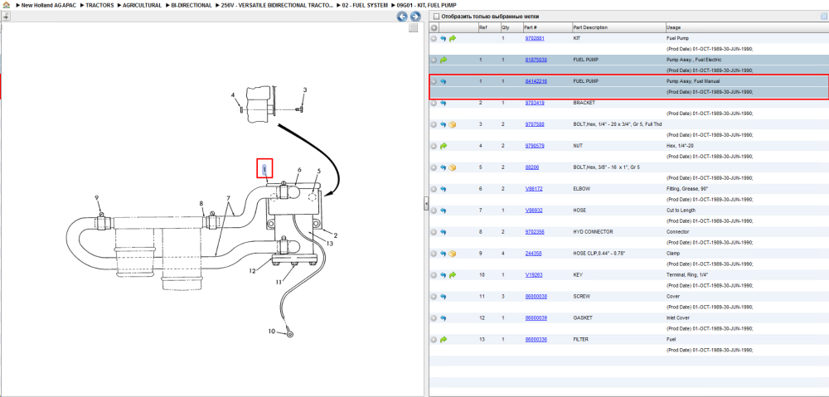Screen dimensions: 829x397
Task: Click the blue arrow in the BOLT 9707580 row
Action: [x=443, y=125]
